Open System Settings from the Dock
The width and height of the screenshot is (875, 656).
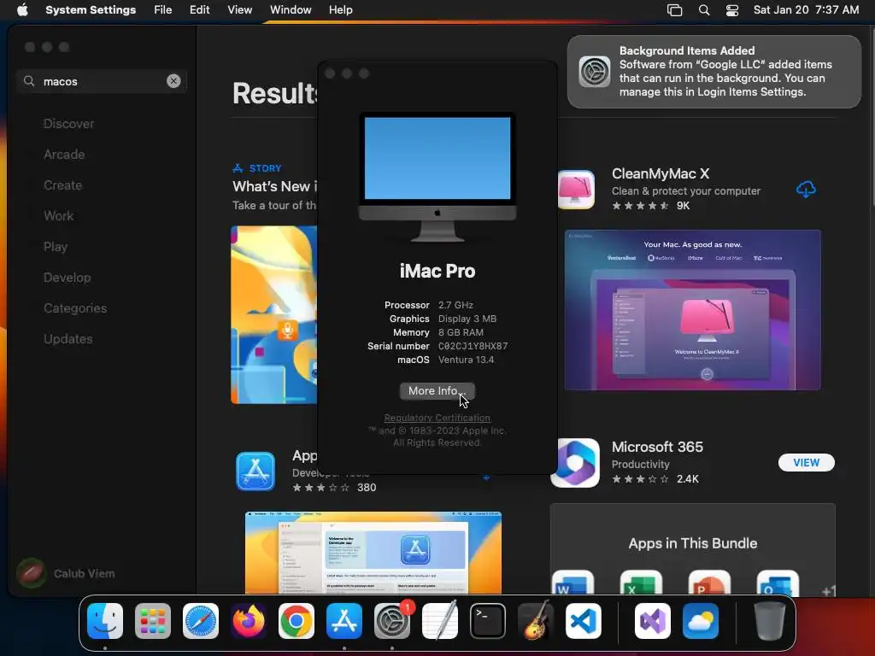point(391,621)
